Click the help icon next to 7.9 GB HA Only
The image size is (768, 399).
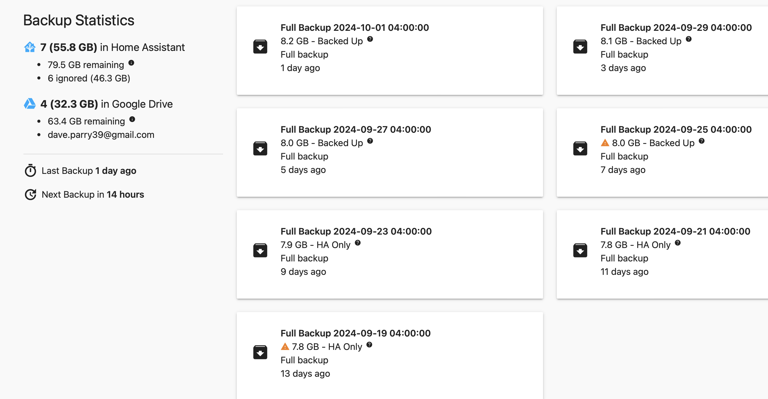click(x=358, y=243)
